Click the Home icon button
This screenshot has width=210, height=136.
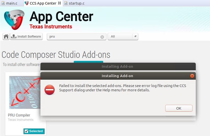coord(6,36)
